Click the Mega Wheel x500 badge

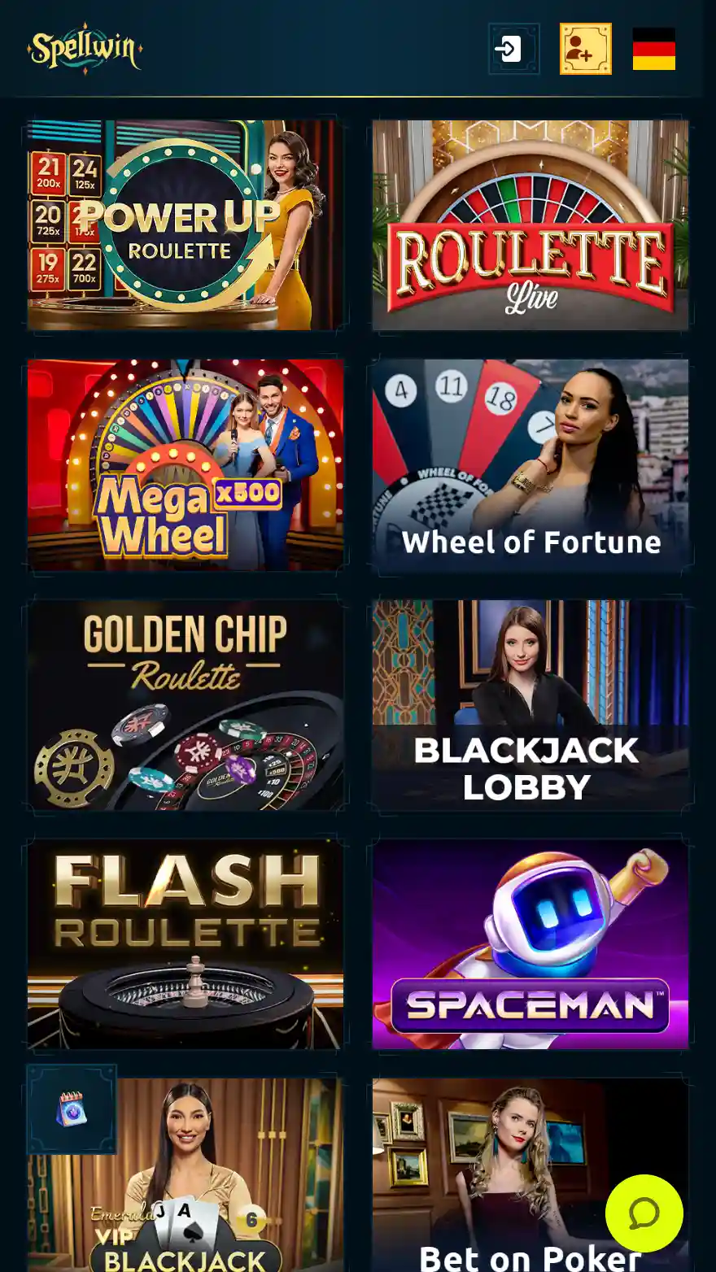(x=247, y=494)
